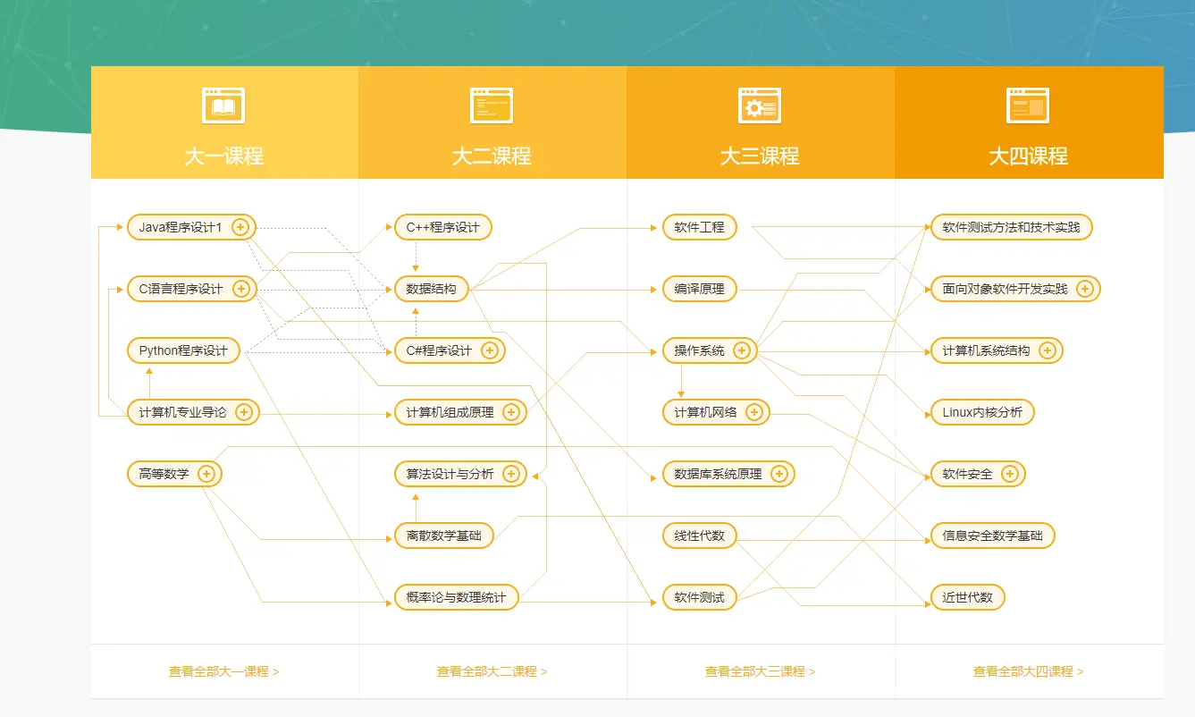The height and width of the screenshot is (717, 1195).
Task: Open 查看全部大一课程 link
Action: (224, 671)
